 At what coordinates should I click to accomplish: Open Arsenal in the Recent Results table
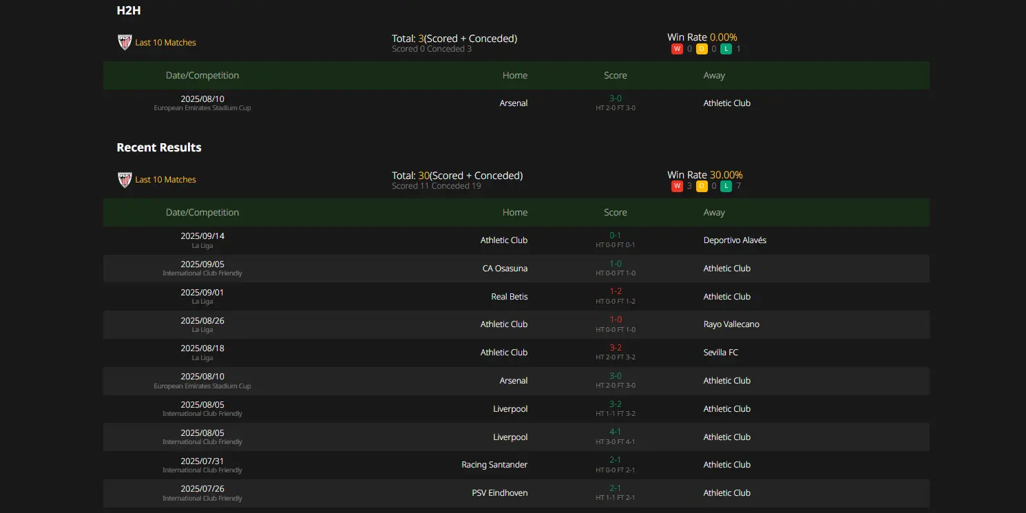[x=514, y=381]
